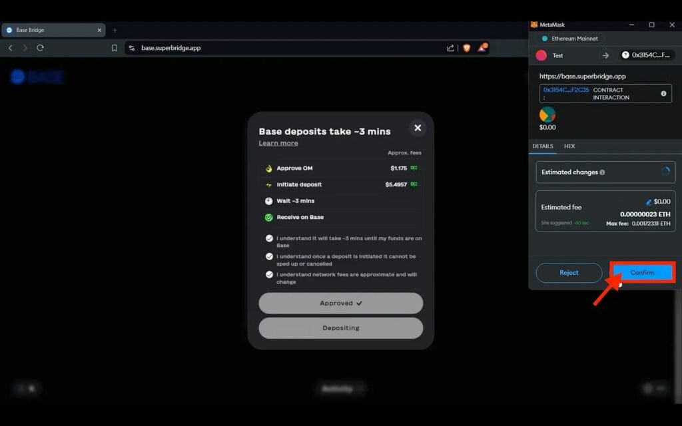Click the bookmark icon beside the address bar

pyautogui.click(x=115, y=48)
